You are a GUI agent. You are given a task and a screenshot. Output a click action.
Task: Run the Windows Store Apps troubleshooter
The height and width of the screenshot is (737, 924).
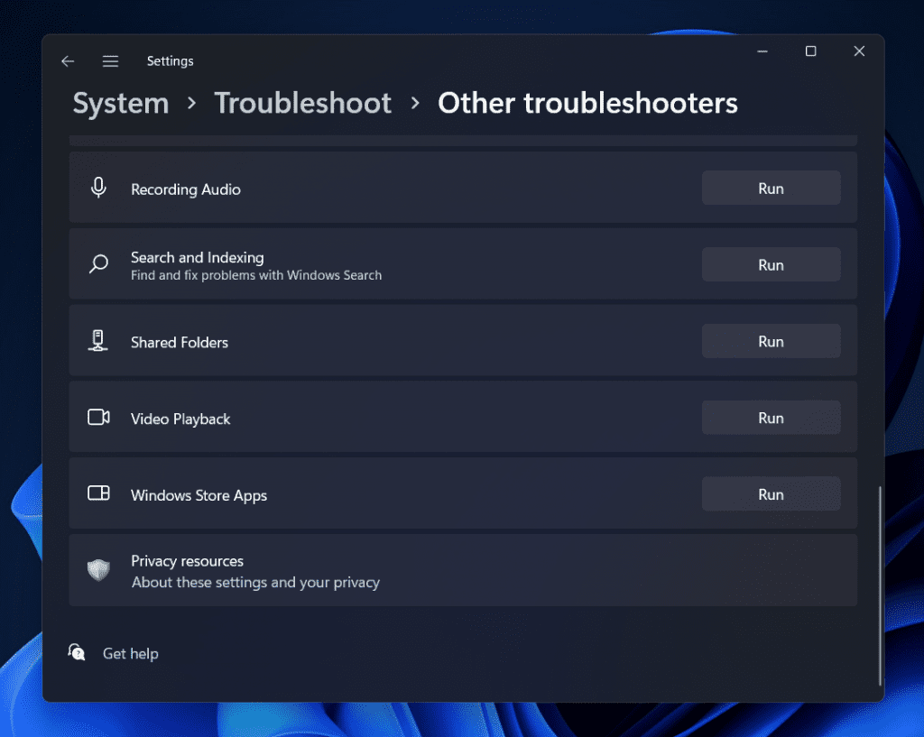(x=771, y=494)
